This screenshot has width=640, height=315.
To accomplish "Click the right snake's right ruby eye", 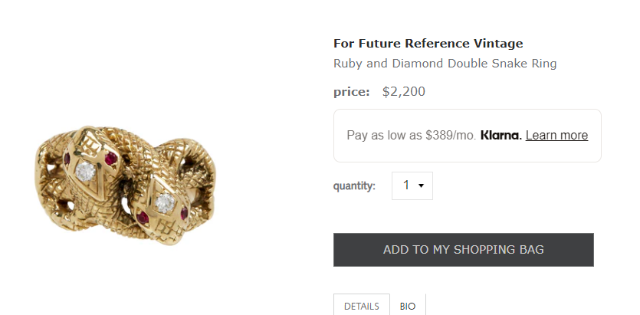I will click(x=183, y=214).
